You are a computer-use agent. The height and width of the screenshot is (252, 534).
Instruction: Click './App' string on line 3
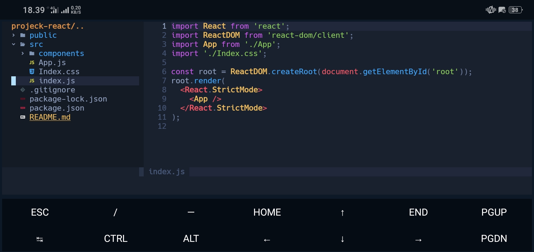click(260, 44)
